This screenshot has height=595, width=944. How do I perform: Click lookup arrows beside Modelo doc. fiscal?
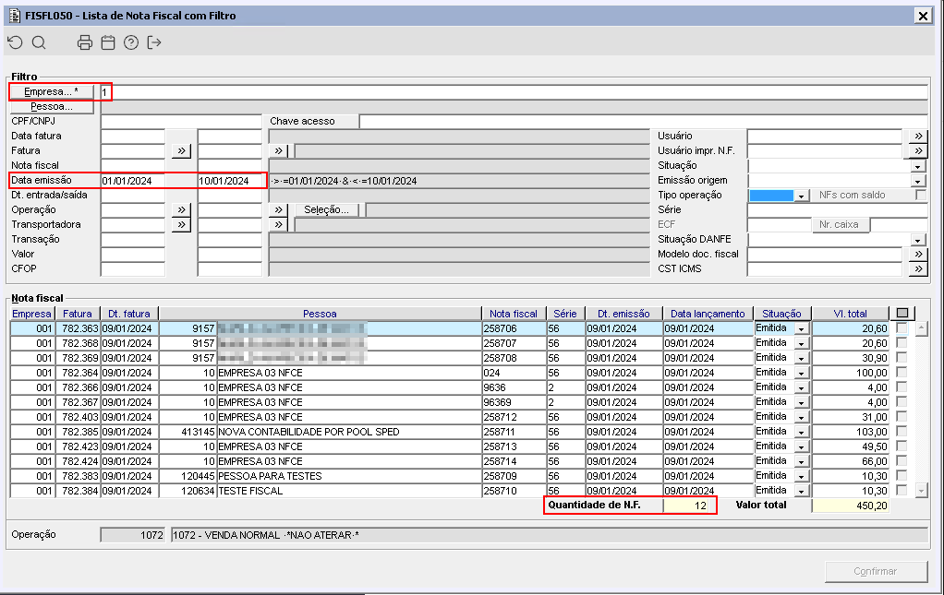click(x=917, y=255)
